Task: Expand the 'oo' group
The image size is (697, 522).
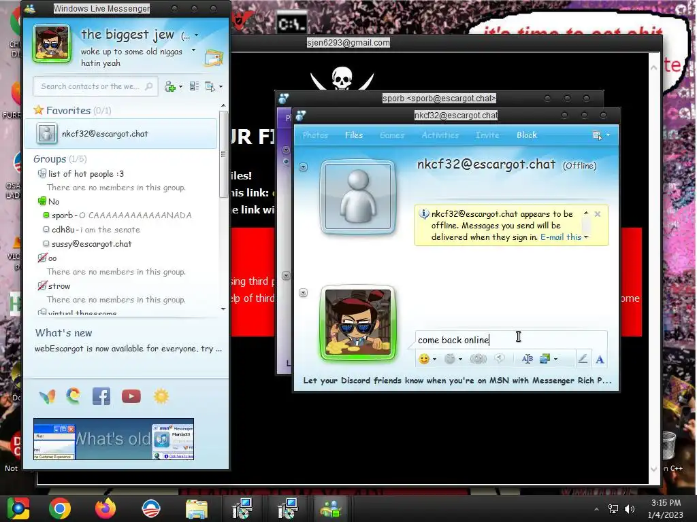Action: click(42, 258)
